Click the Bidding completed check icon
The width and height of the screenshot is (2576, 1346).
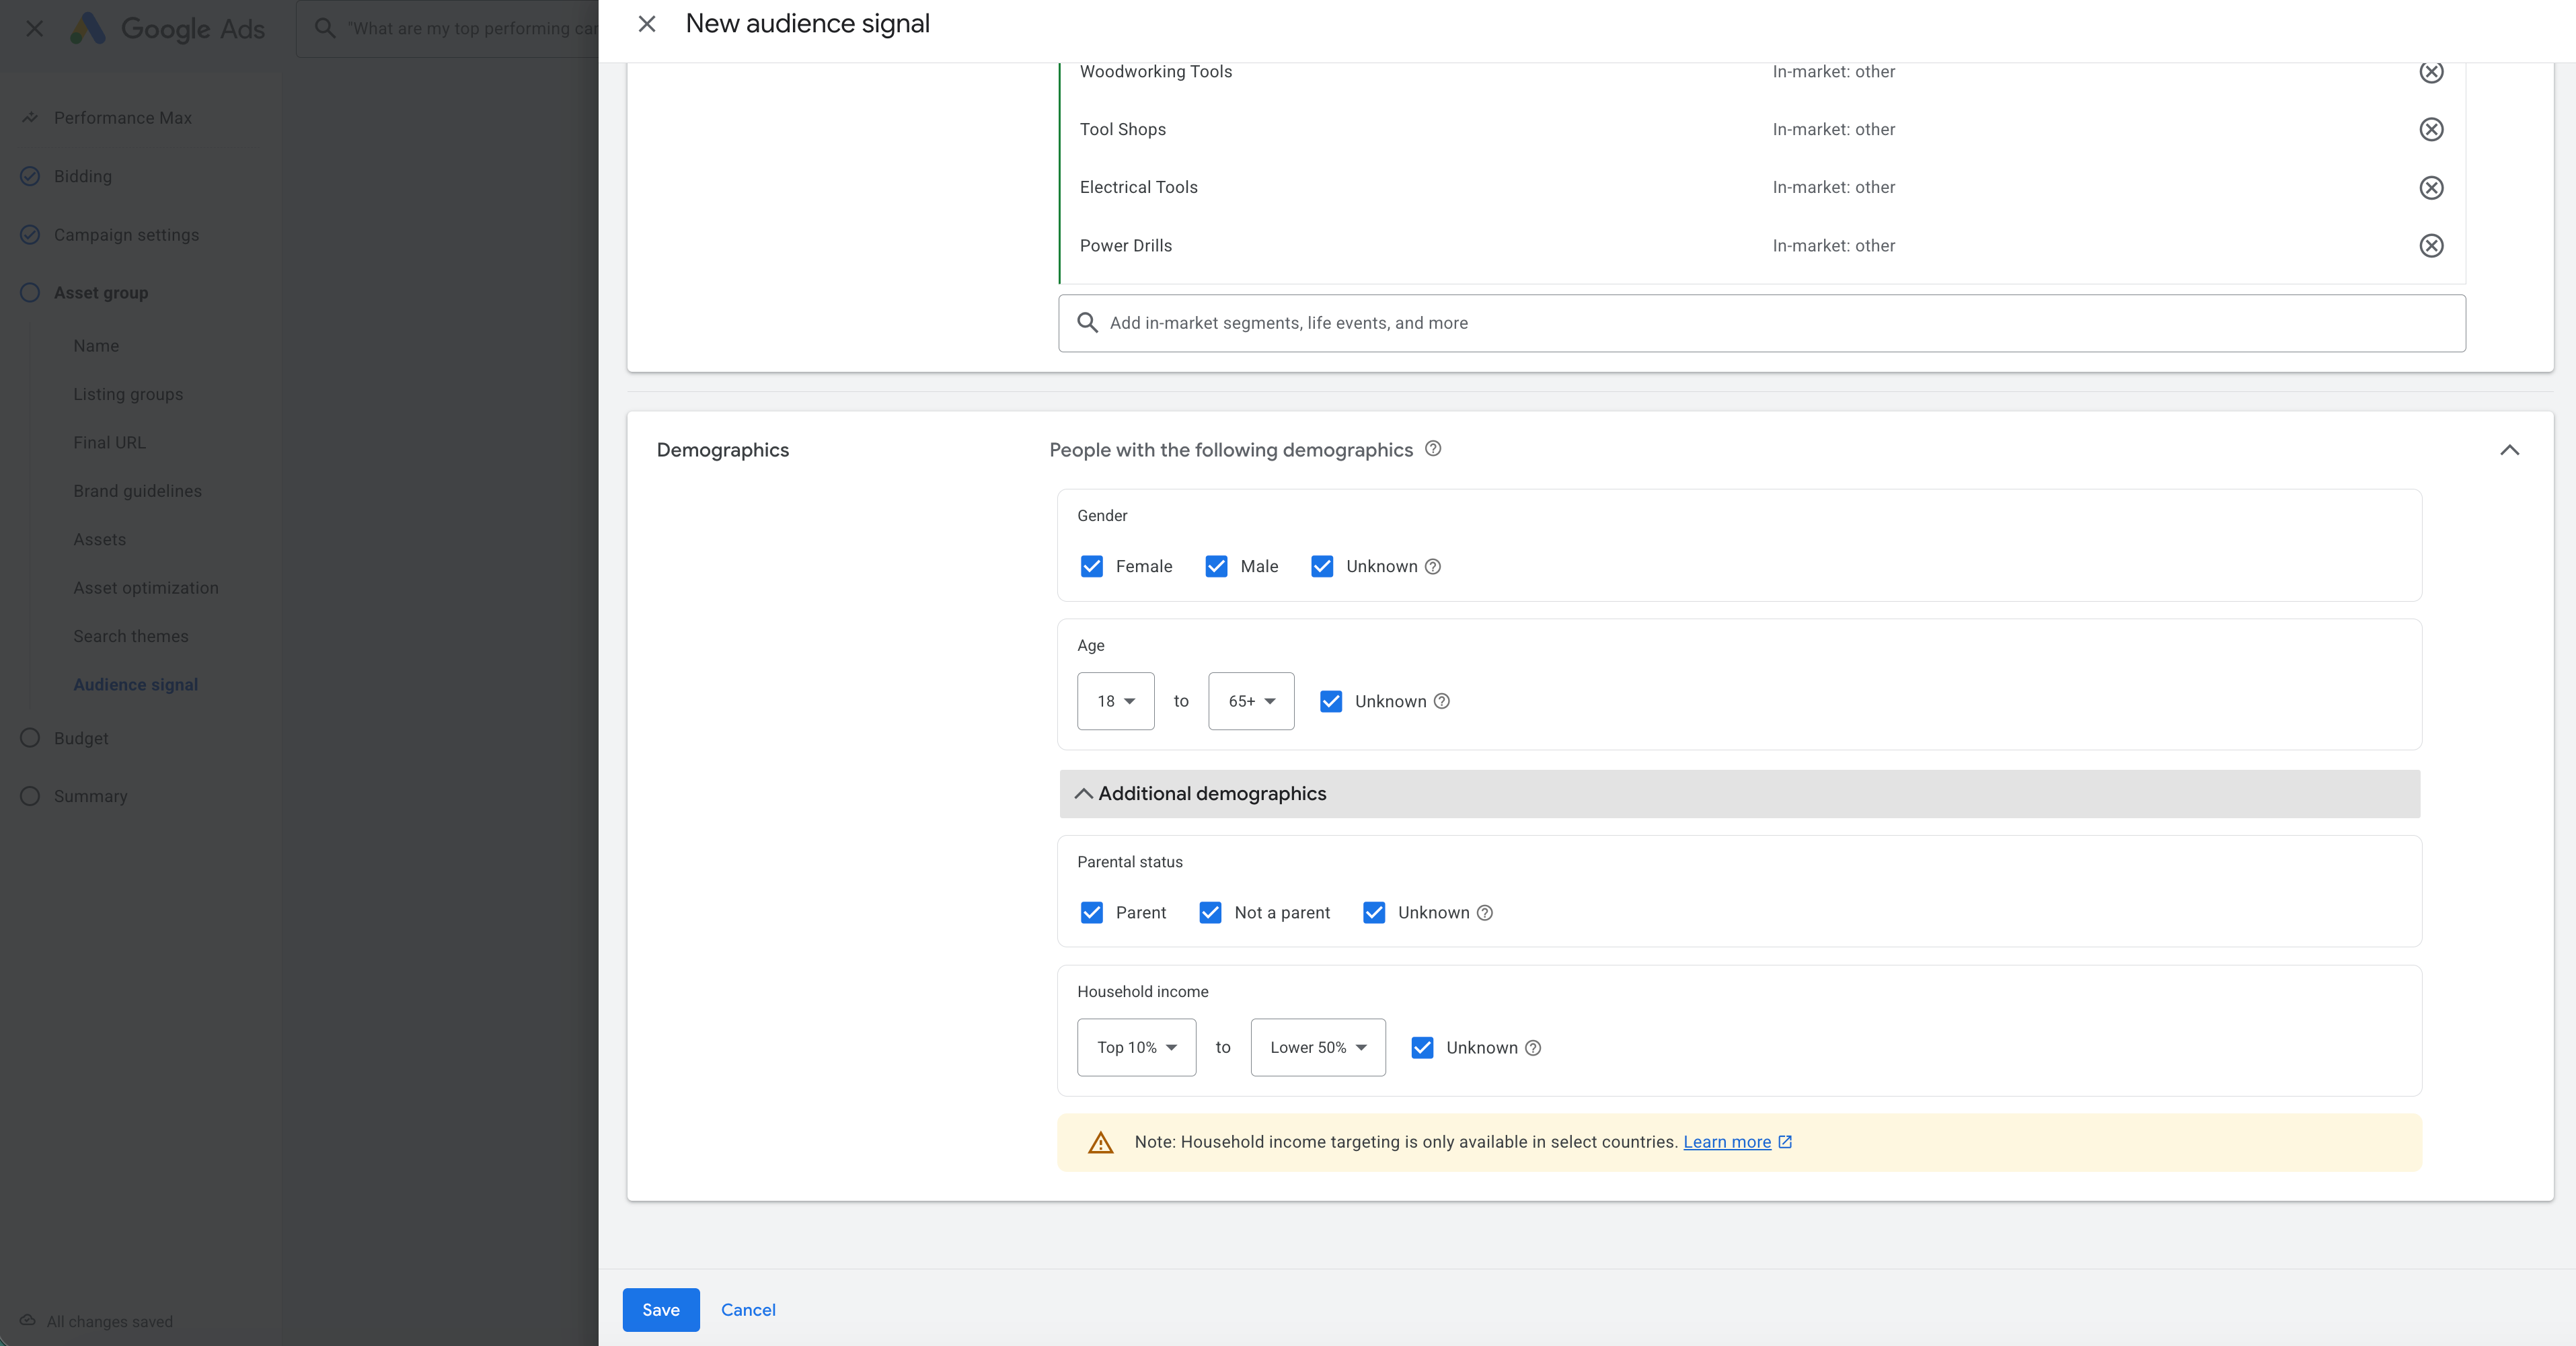click(x=30, y=176)
